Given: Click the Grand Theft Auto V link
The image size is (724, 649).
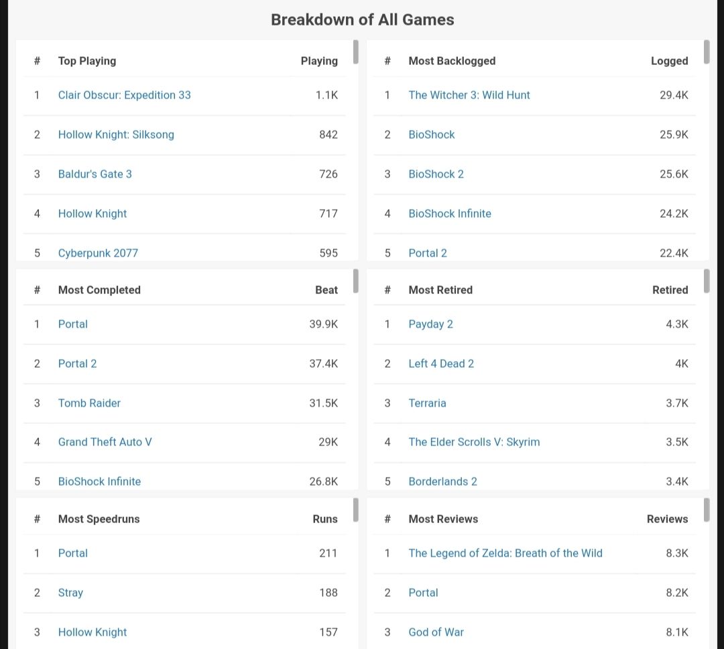Looking at the screenshot, I should pyautogui.click(x=105, y=442).
